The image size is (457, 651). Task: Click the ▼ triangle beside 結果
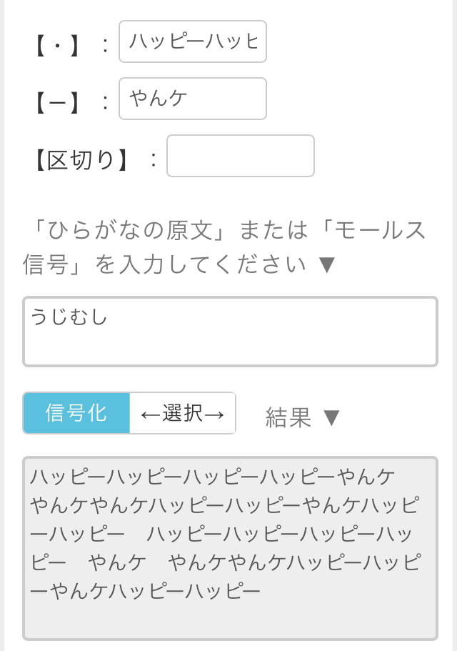(331, 417)
